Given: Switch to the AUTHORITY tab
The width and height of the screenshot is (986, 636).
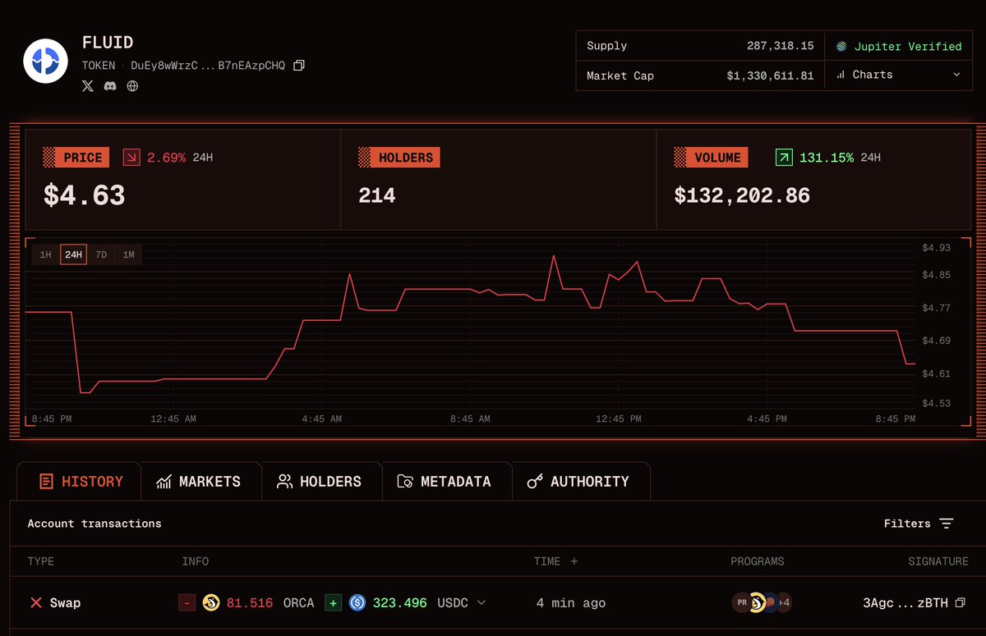Looking at the screenshot, I should 579,482.
